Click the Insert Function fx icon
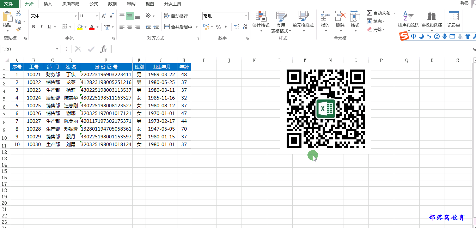This screenshot has width=476, height=228. (x=103, y=49)
